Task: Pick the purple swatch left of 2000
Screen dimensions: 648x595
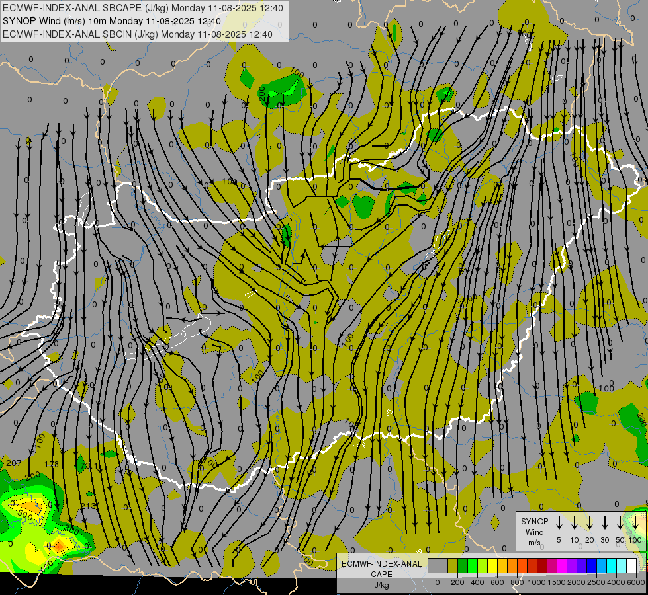Action: (571, 565)
